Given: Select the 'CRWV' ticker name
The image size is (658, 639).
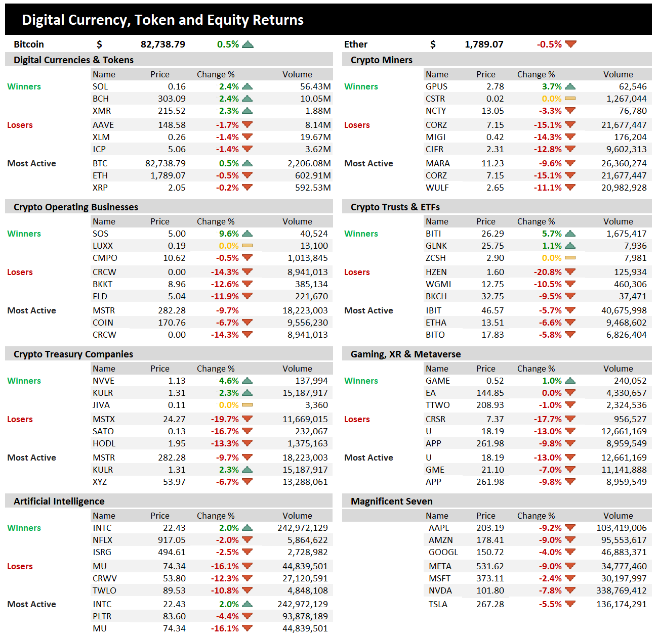Looking at the screenshot, I should point(105,578).
